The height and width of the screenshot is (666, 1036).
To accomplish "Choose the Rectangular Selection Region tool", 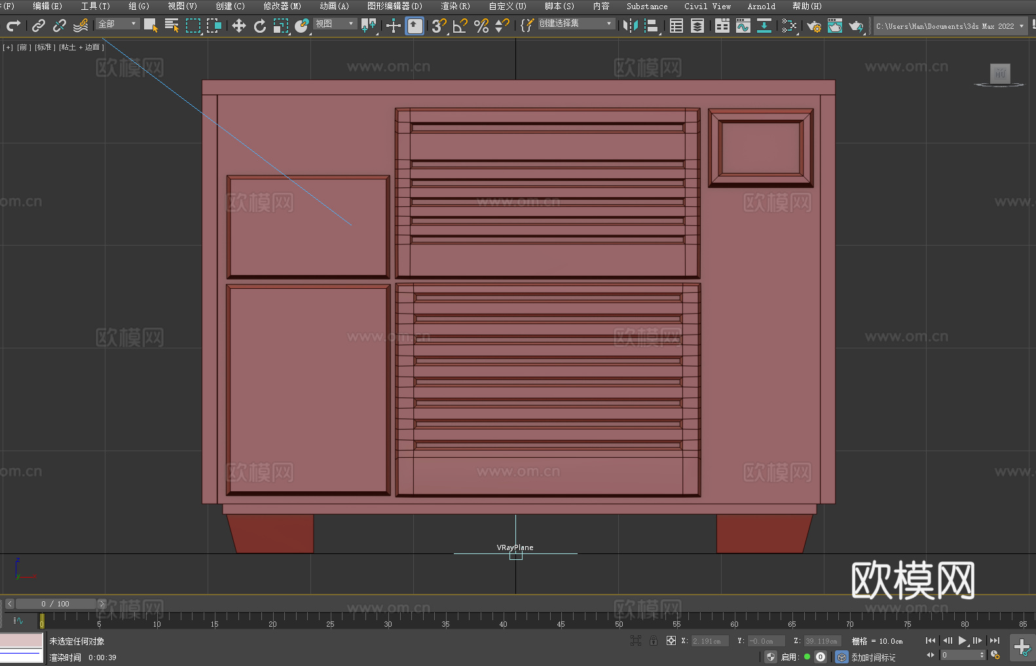I will pos(193,26).
